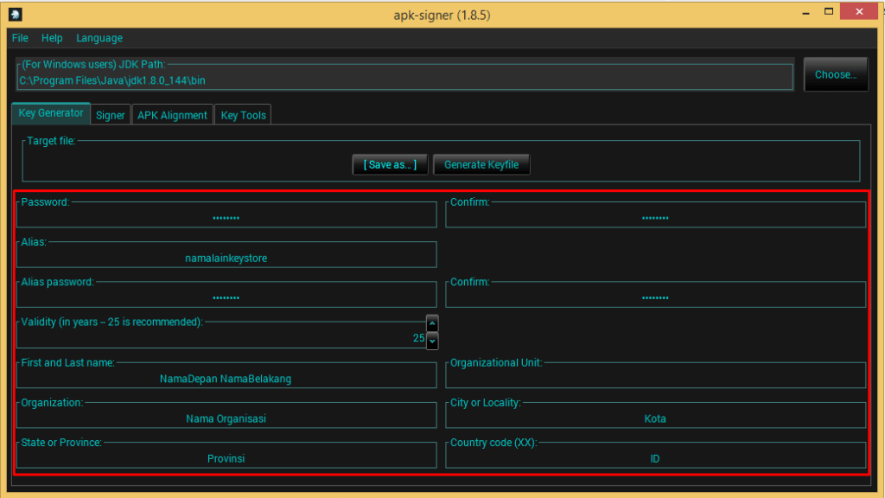This screenshot has height=498, width=885.
Task: Click the JDK Path text field
Action: point(404,80)
